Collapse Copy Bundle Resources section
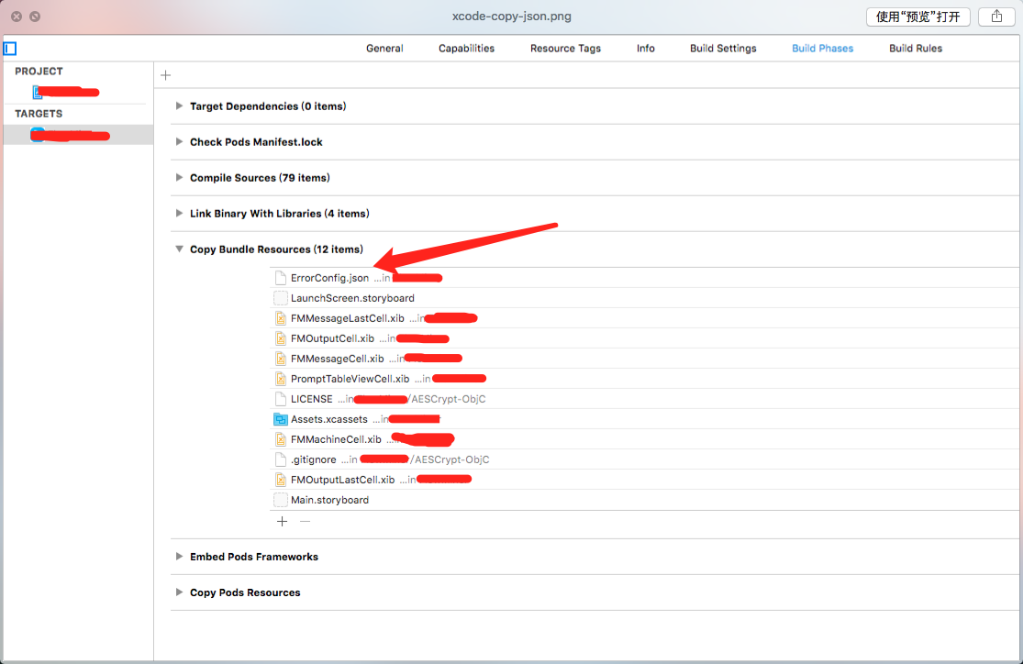This screenshot has height=664, width=1023. 179,249
